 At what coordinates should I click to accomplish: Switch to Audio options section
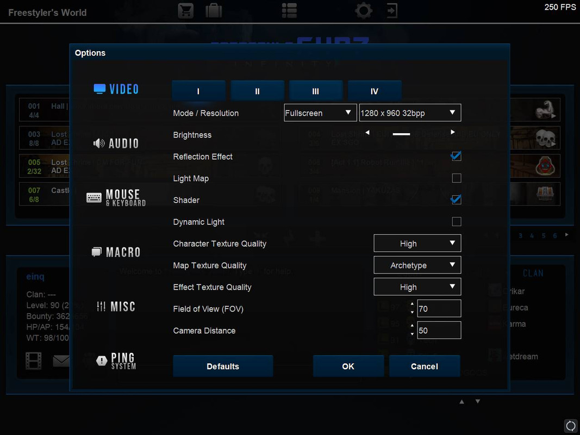click(116, 143)
